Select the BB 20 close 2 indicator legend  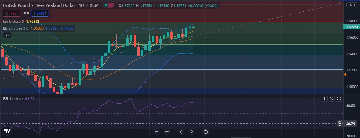(x=15, y=28)
